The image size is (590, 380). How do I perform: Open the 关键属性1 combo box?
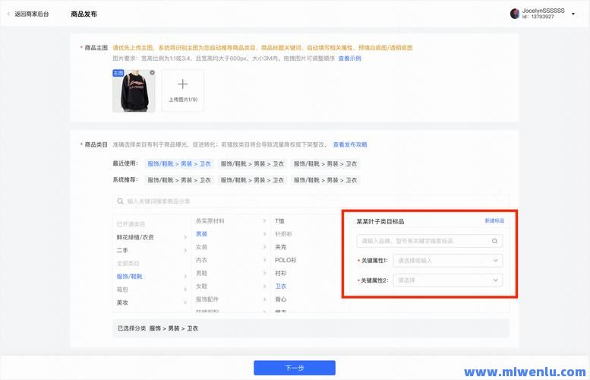(448, 261)
